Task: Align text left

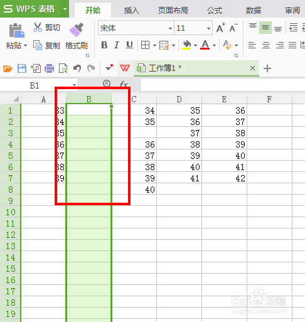Action: click(x=252, y=45)
